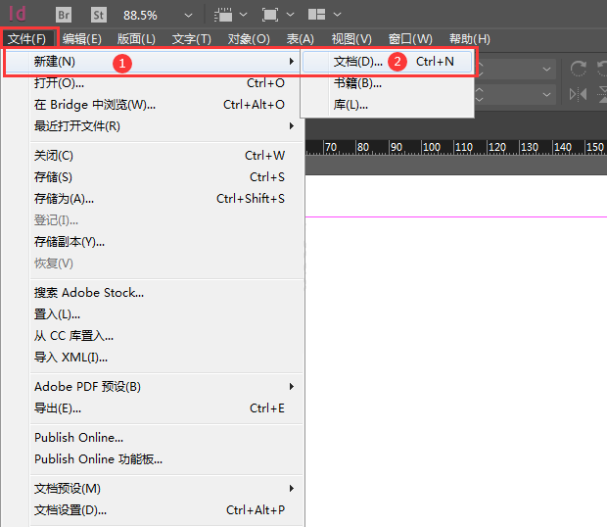This screenshot has width=607, height=527.
Task: Open the 视图(V) menu
Action: tap(351, 39)
